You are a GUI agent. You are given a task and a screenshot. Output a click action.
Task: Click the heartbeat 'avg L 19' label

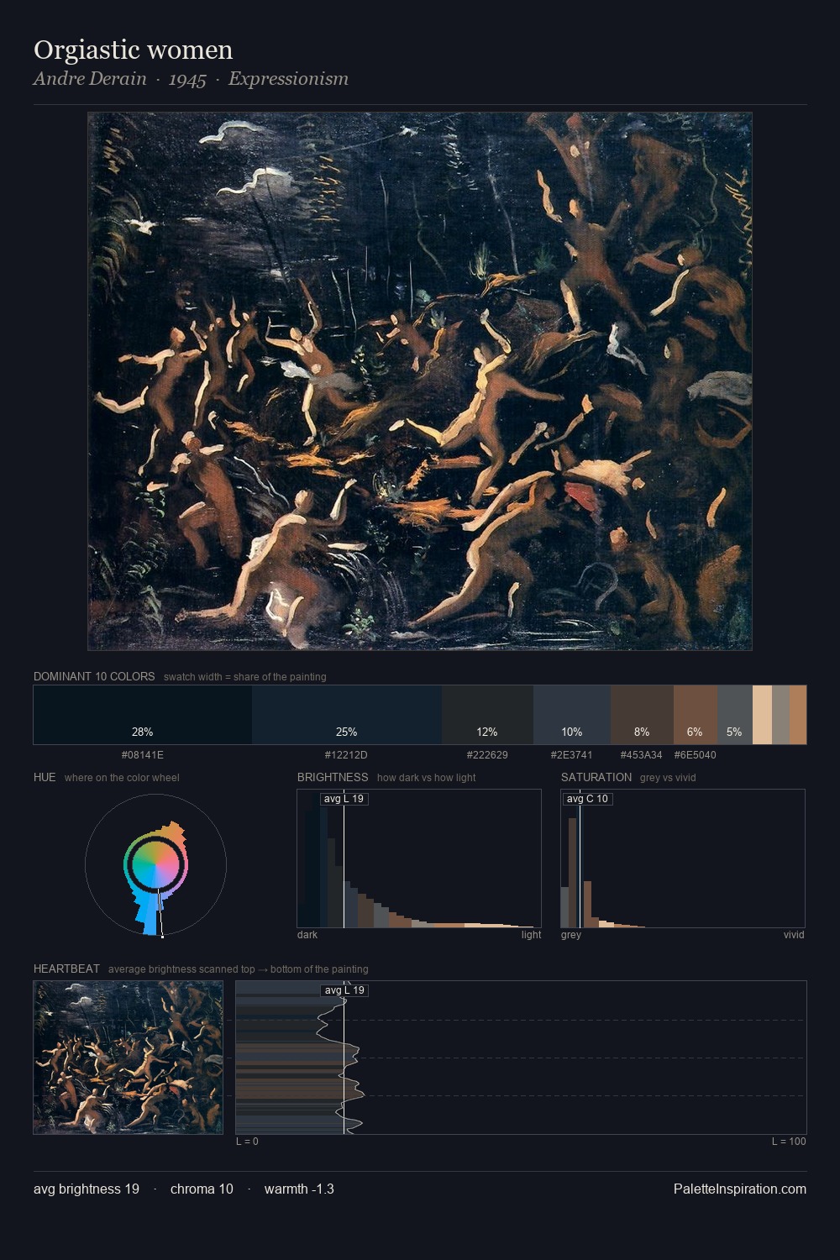pos(345,990)
